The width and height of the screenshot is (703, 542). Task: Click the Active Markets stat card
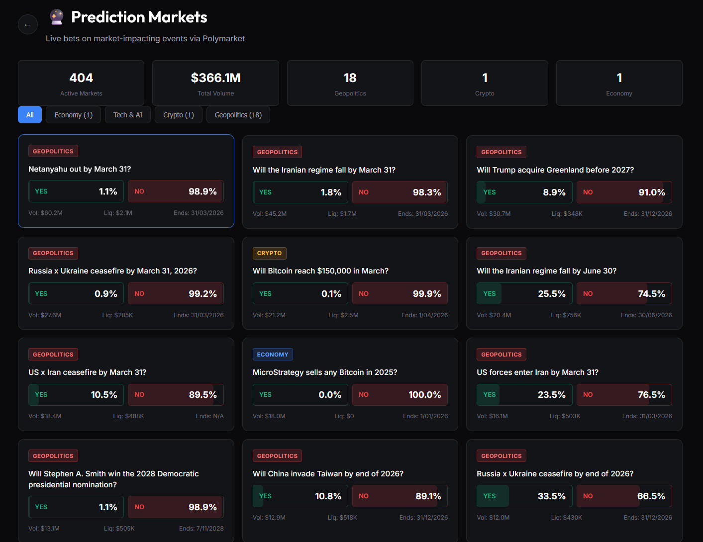(81, 83)
